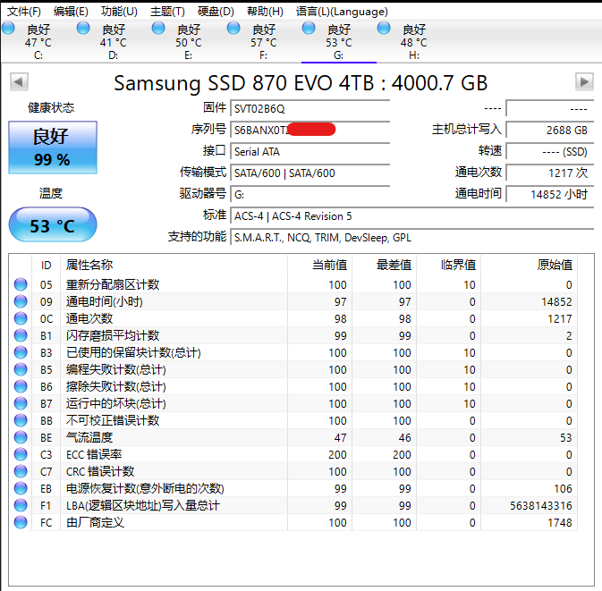Image resolution: width=602 pixels, height=591 pixels.
Task: Click status icon for attribute 0C
Action: click(x=21, y=318)
